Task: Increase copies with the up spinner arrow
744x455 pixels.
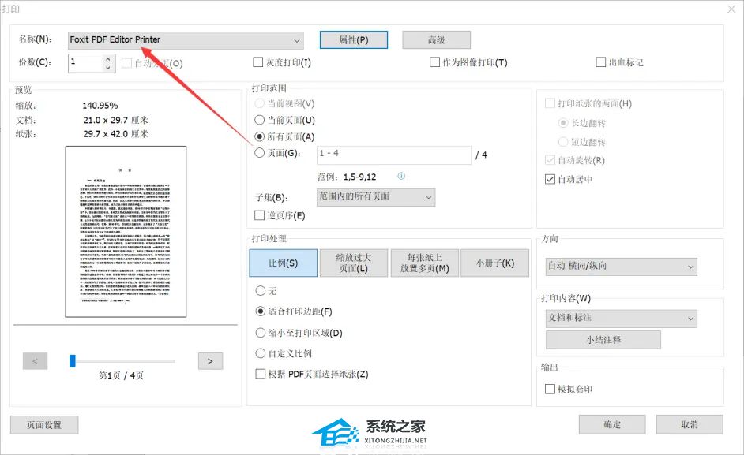Action: [107, 59]
